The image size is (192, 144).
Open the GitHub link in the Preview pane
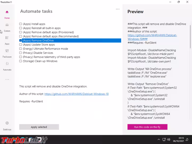click(152, 37)
